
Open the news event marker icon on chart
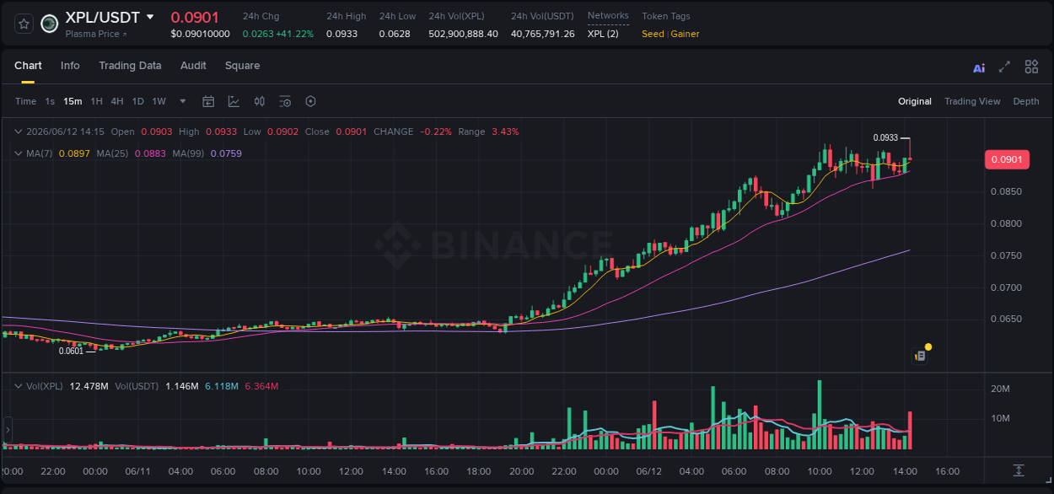pyautogui.click(x=920, y=357)
